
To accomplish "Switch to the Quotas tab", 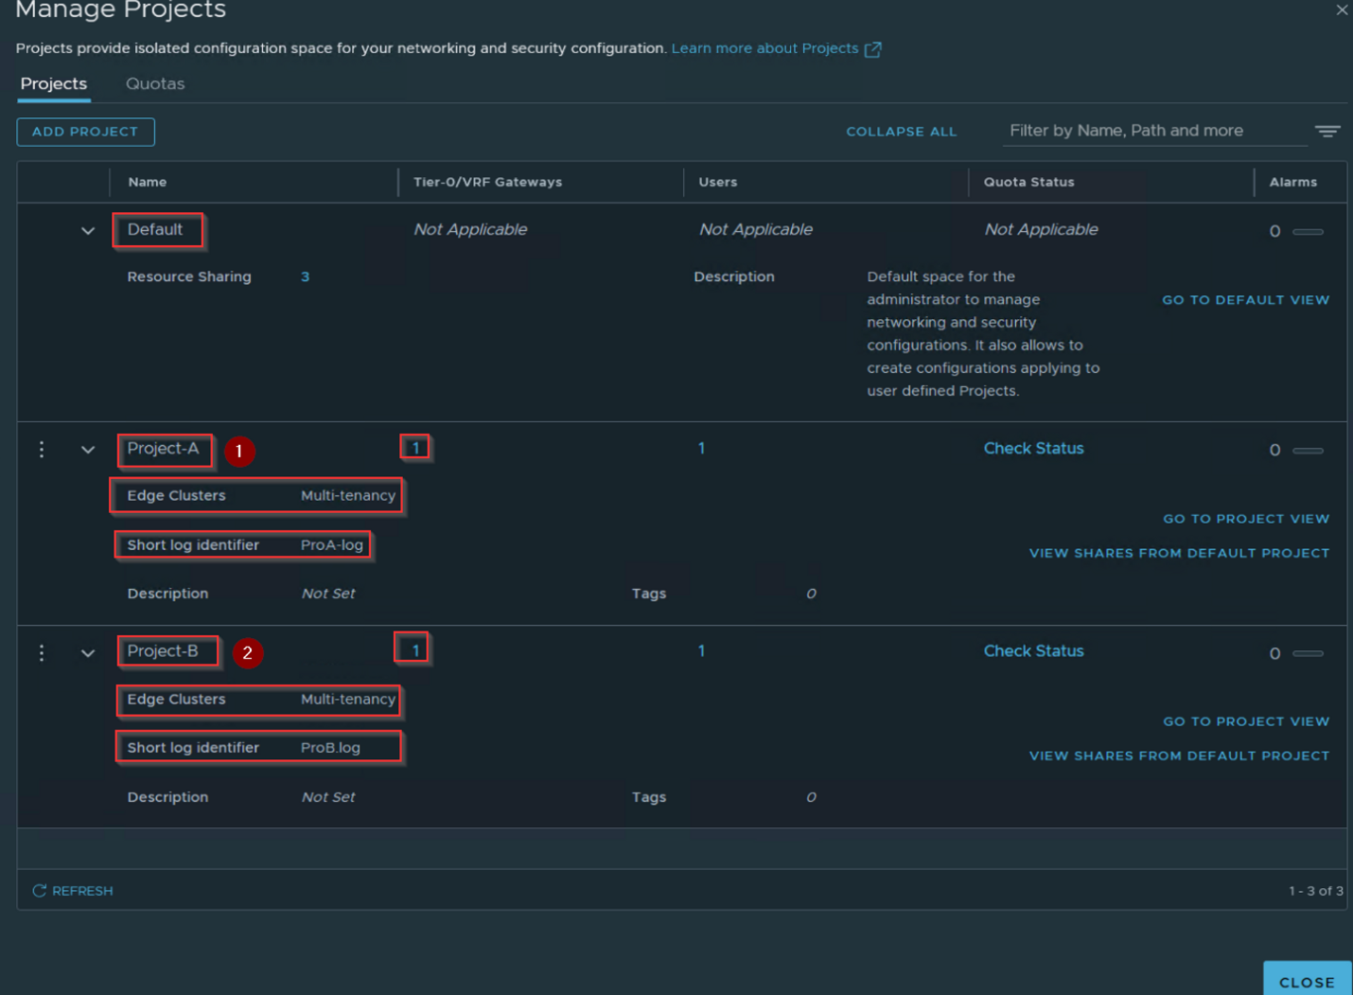I will pyautogui.click(x=155, y=84).
